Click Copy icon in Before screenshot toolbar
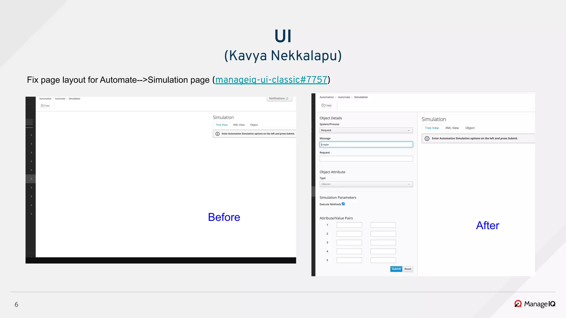 pos(42,106)
